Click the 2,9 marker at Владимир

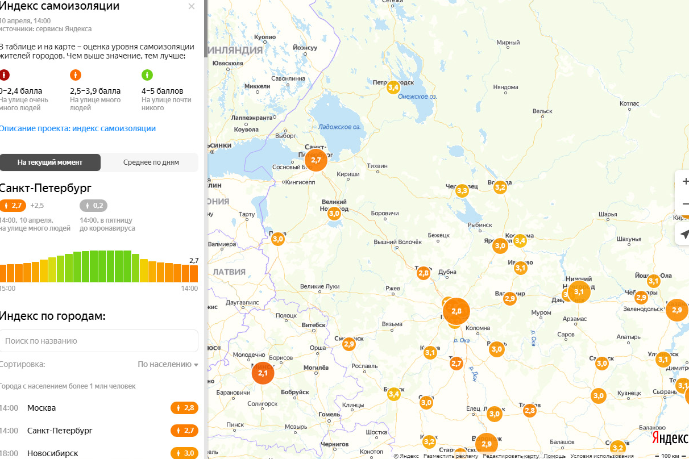pos(509,298)
